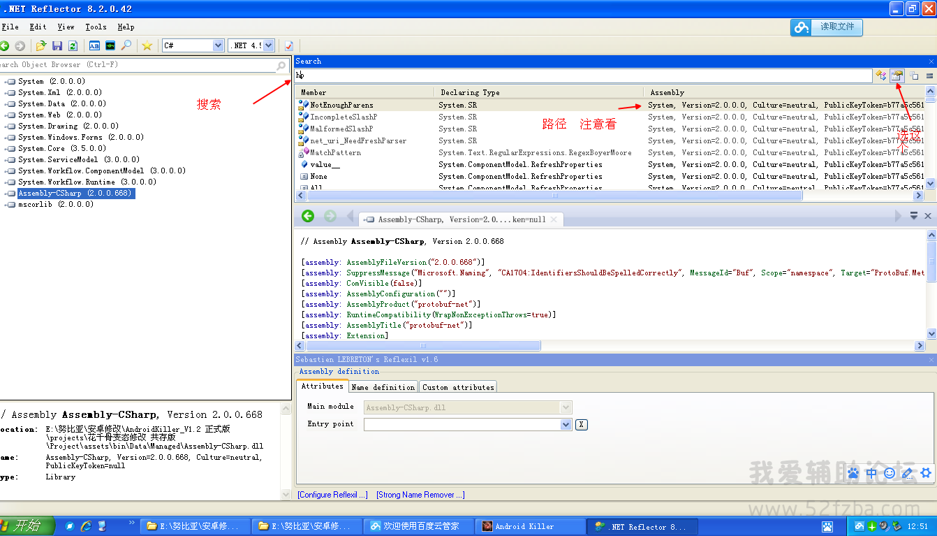Expand the Assembly-CSharp tree node

5,194
